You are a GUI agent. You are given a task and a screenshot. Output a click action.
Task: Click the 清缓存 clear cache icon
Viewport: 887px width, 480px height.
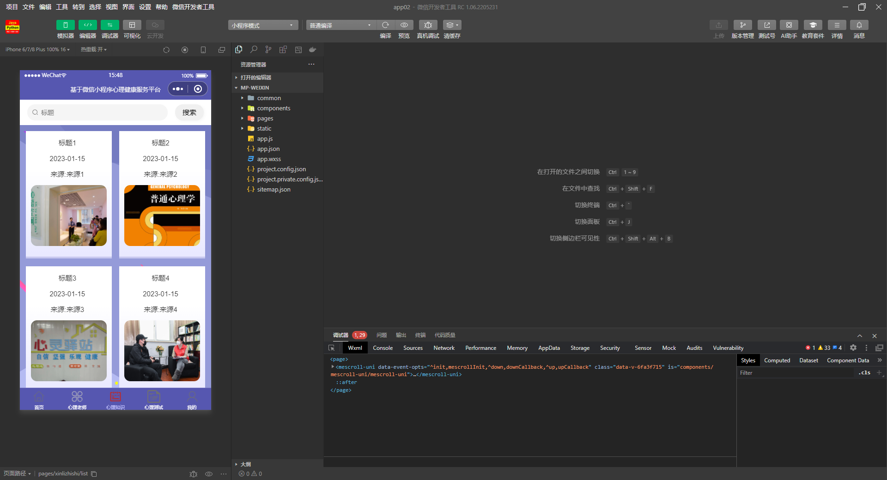tap(452, 25)
